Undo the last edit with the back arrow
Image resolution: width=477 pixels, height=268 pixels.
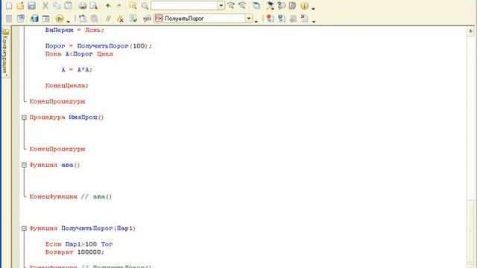pyautogui.click(x=108, y=5)
